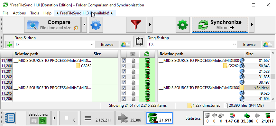
Task: Click delete-right action icon in row 11,199
Action: [147, 61]
